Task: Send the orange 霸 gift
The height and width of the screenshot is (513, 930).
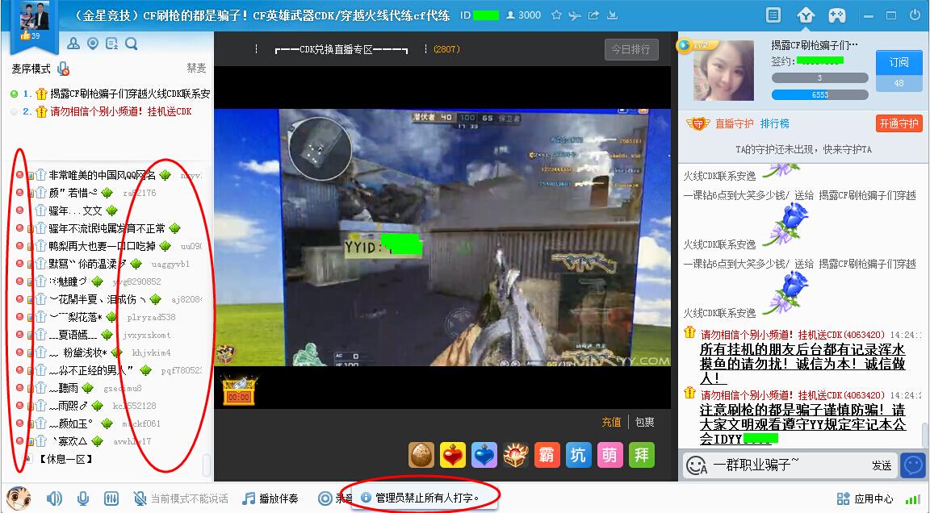Action: [547, 455]
